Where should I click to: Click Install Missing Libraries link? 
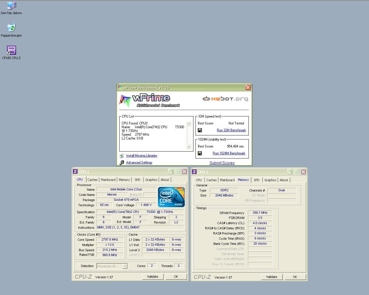click(x=142, y=156)
